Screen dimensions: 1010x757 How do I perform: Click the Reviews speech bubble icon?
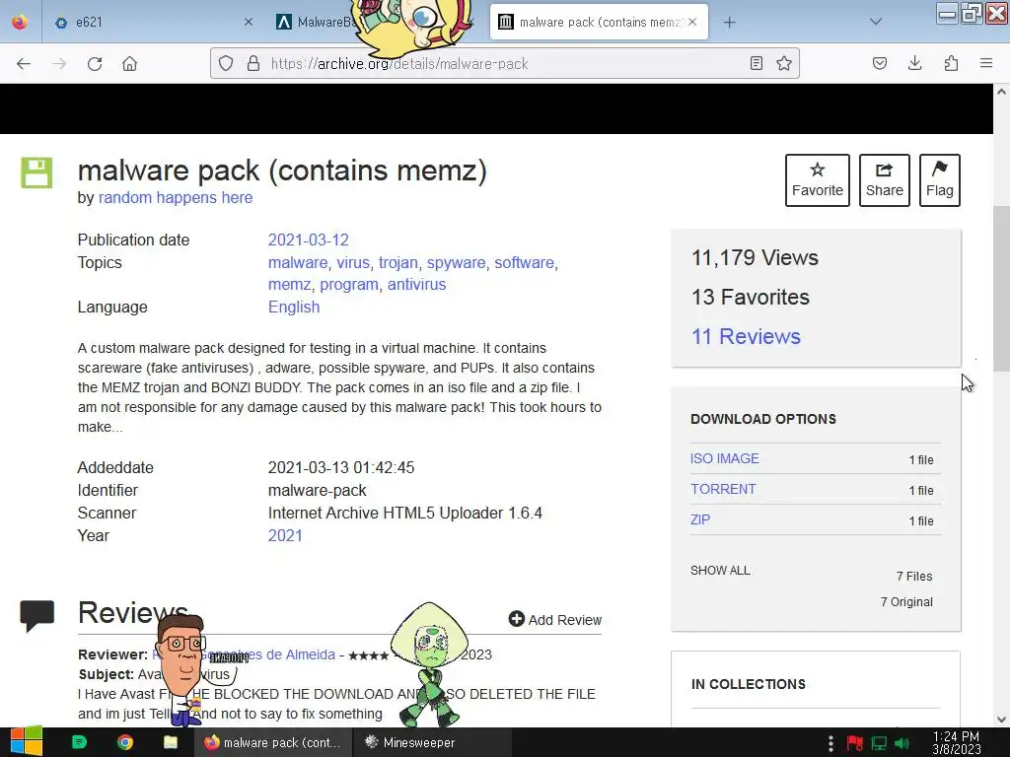(x=36, y=615)
